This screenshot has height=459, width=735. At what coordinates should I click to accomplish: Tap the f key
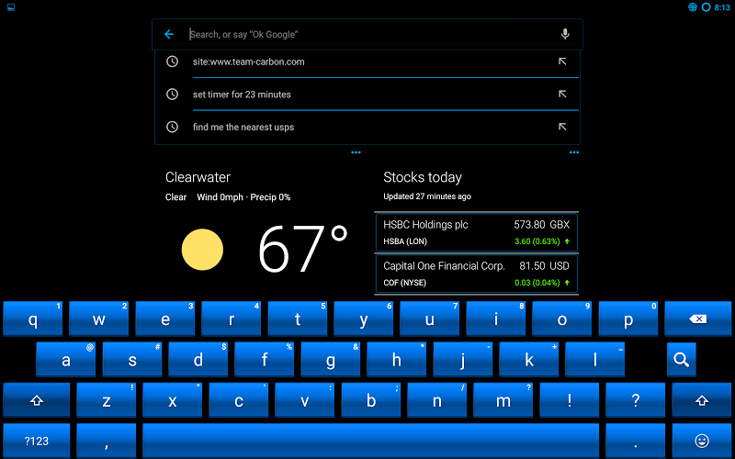coord(265,360)
